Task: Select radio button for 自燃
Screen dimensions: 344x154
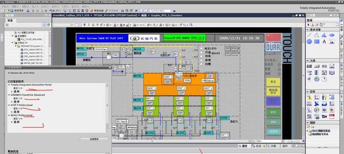Action: 201,64
